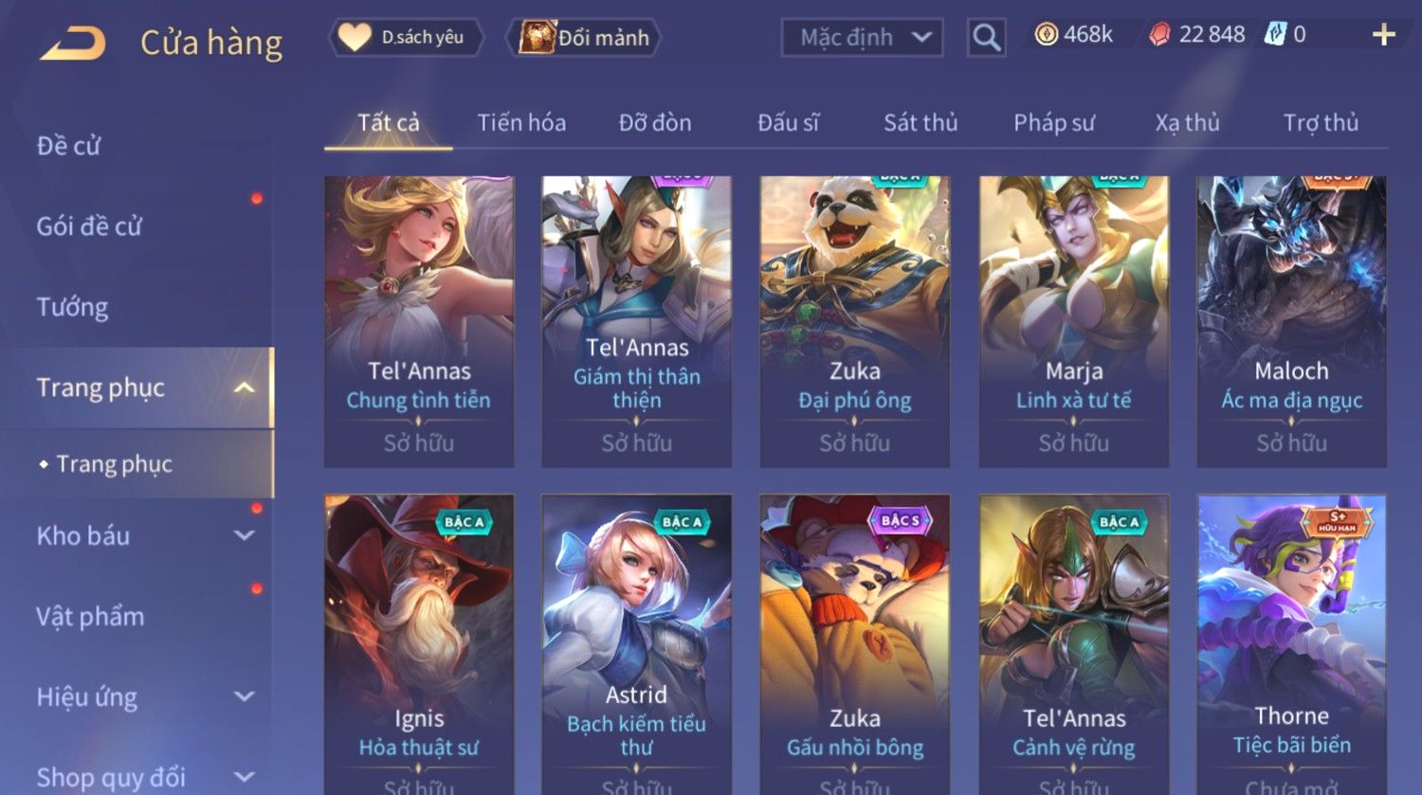
Task: Tap the gold coin 468k balance
Action: (1073, 35)
